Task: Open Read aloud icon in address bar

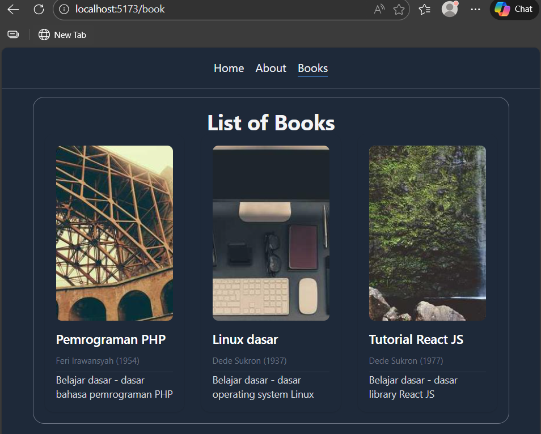Action: [379, 9]
